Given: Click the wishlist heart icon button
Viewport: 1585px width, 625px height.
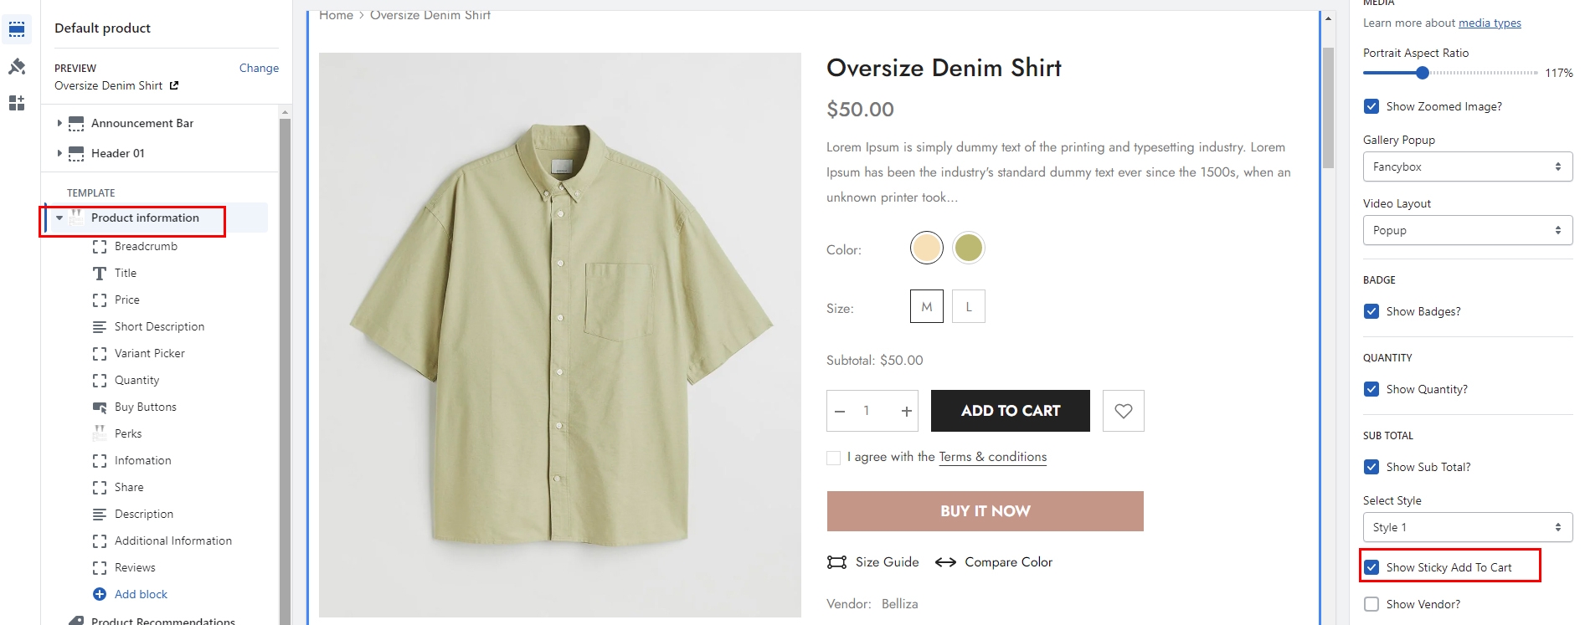Looking at the screenshot, I should pos(1123,411).
